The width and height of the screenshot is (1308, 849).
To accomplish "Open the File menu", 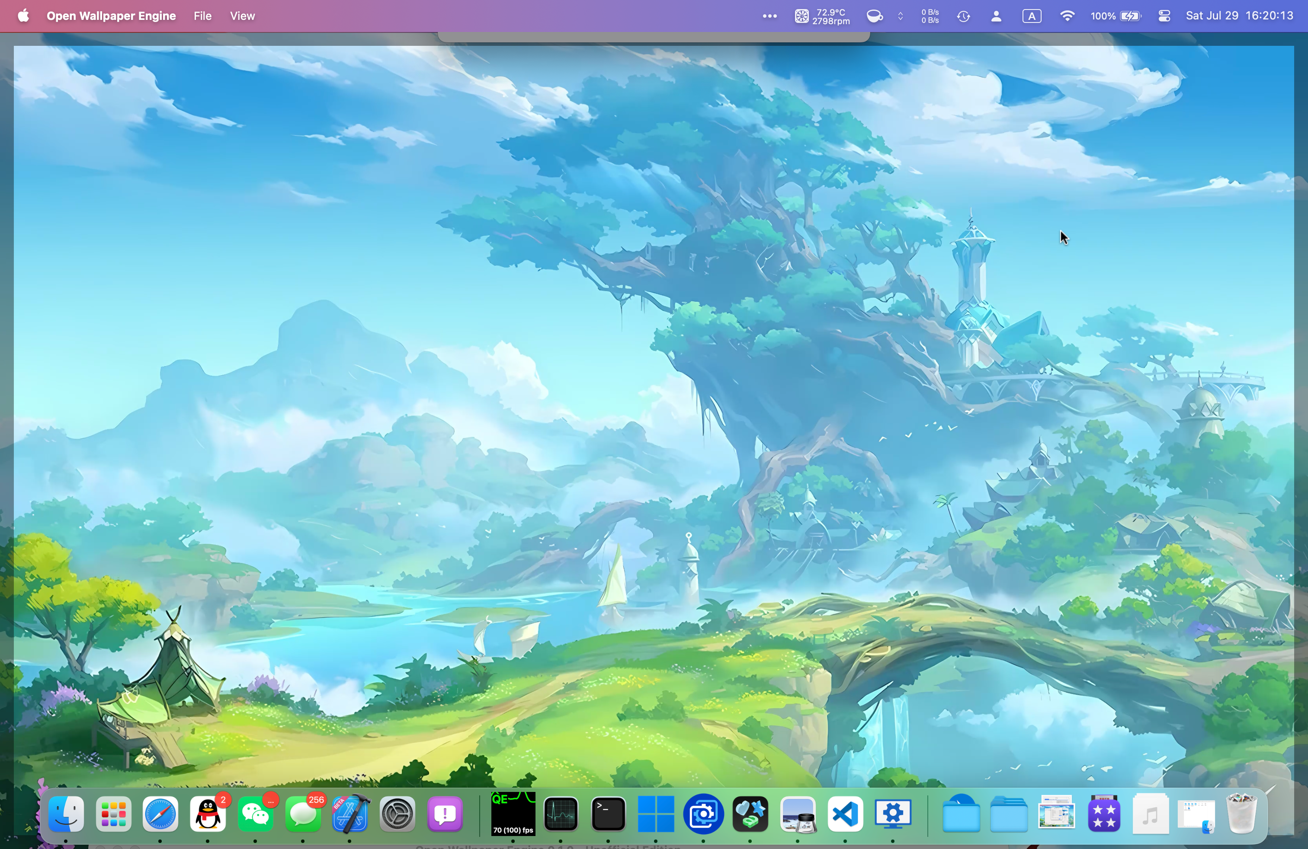I will point(202,16).
